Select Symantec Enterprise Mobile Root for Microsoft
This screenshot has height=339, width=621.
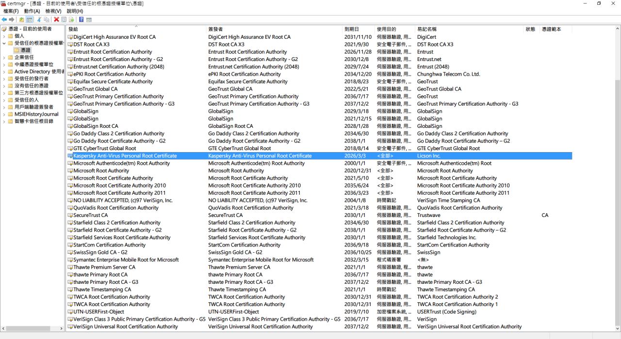[x=319, y=260]
